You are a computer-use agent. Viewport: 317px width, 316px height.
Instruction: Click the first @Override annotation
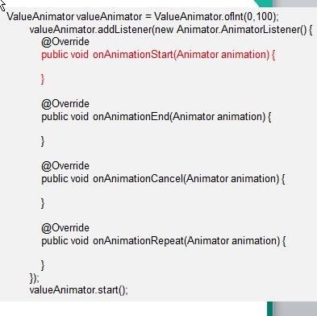click(x=65, y=42)
